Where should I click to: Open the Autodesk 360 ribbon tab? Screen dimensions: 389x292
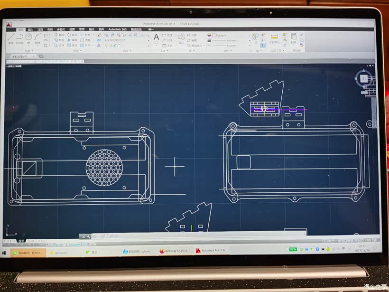point(117,29)
